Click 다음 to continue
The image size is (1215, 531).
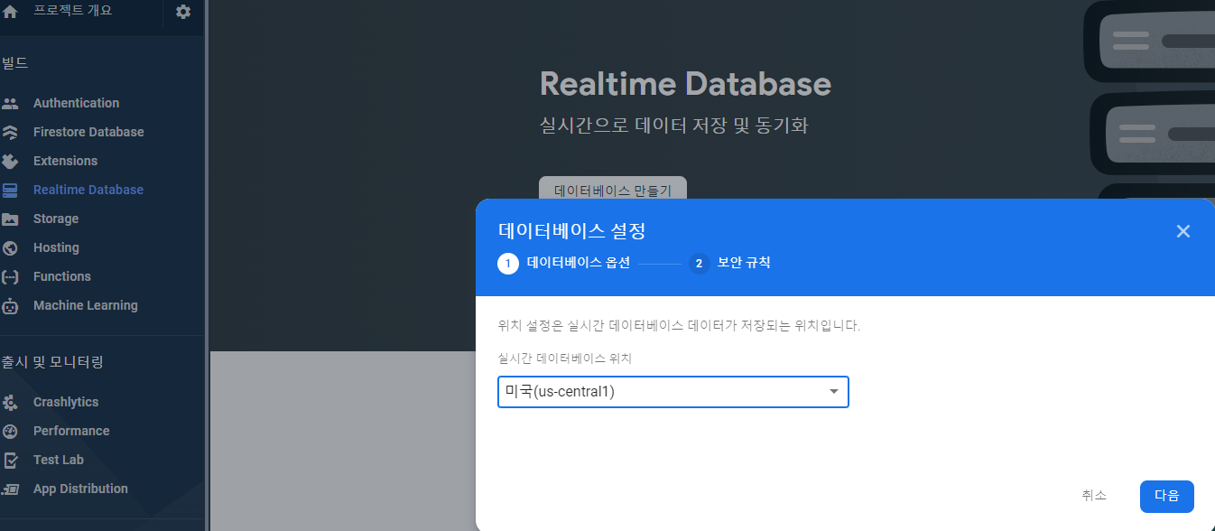[x=1167, y=496]
